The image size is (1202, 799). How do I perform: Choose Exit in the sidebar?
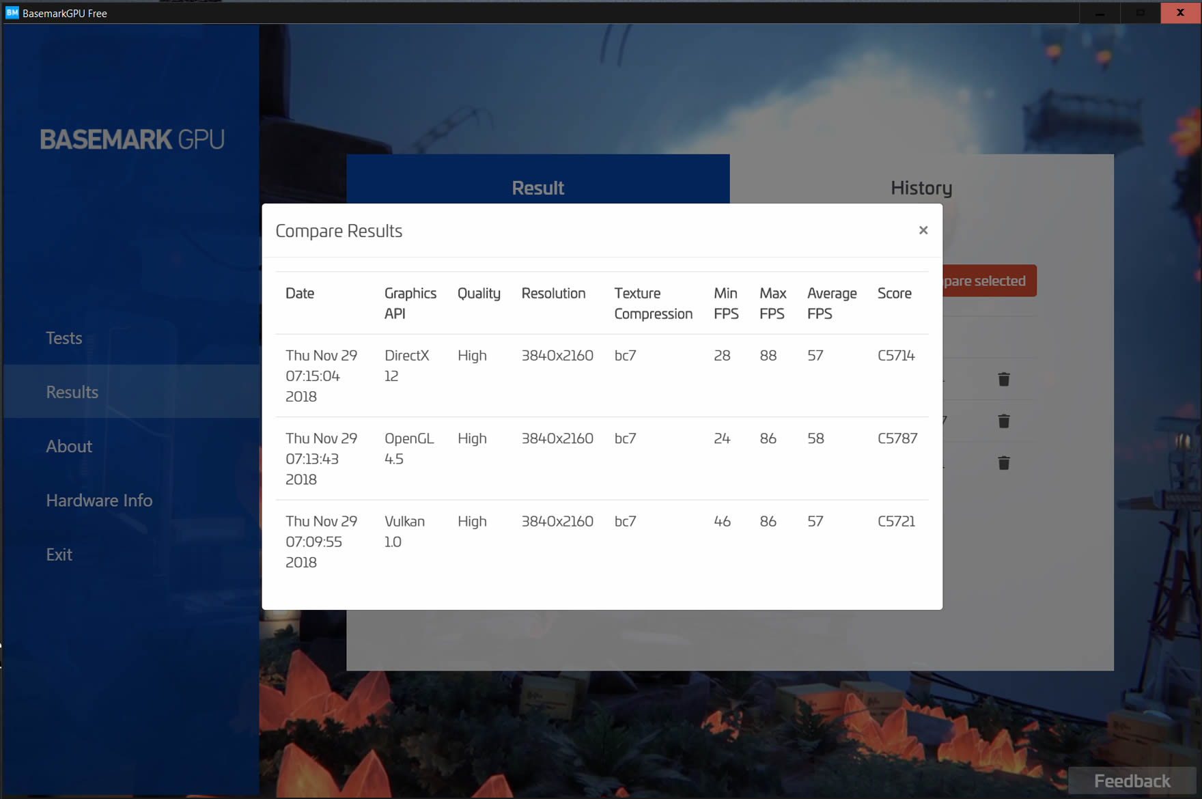pos(59,554)
